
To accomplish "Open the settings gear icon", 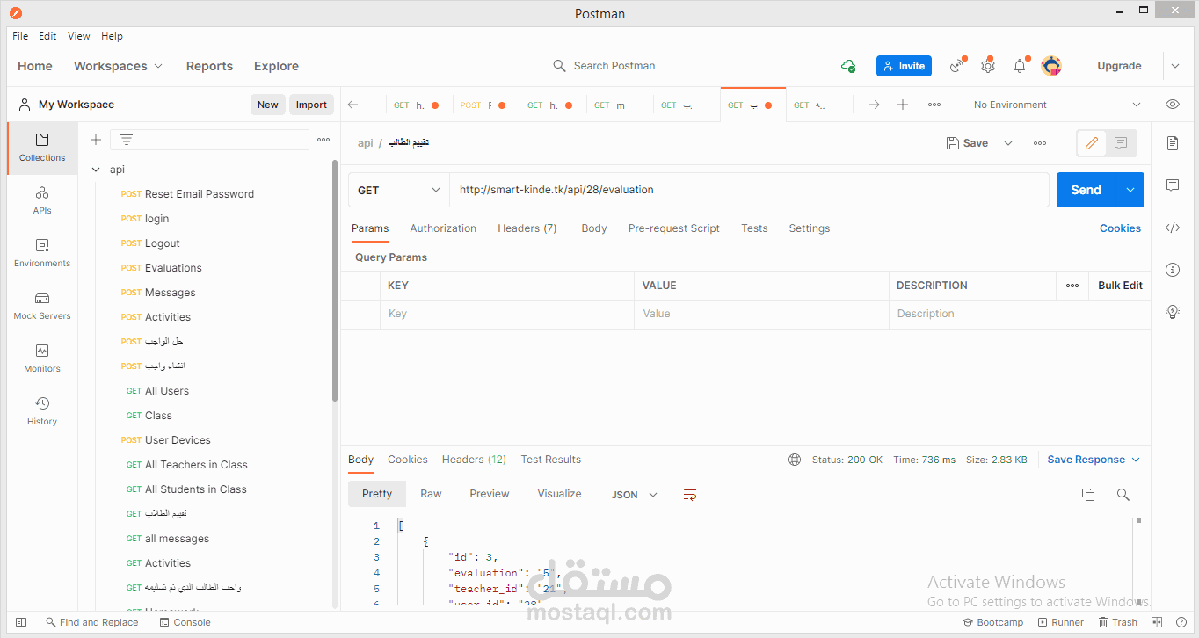I will (988, 66).
